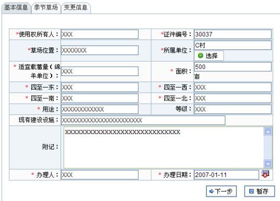Click the 亩 unit text below 面积
Screen dimensions: 280x201
(197, 77)
